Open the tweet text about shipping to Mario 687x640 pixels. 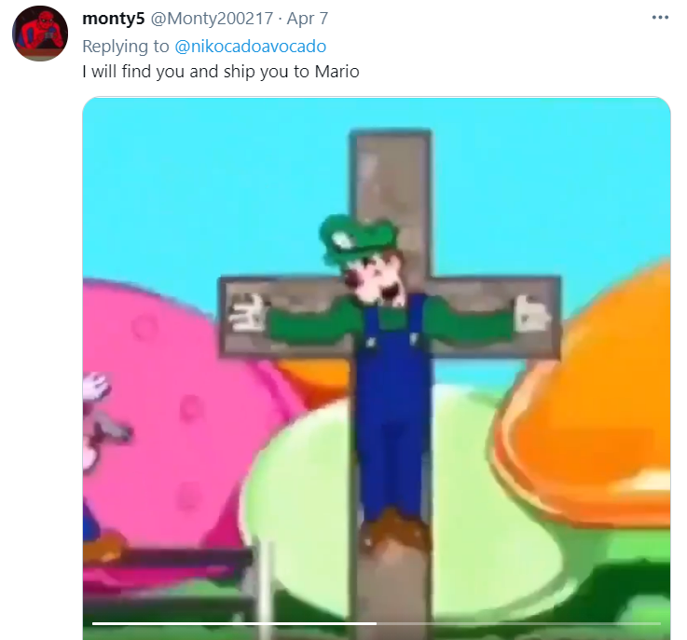221,72
